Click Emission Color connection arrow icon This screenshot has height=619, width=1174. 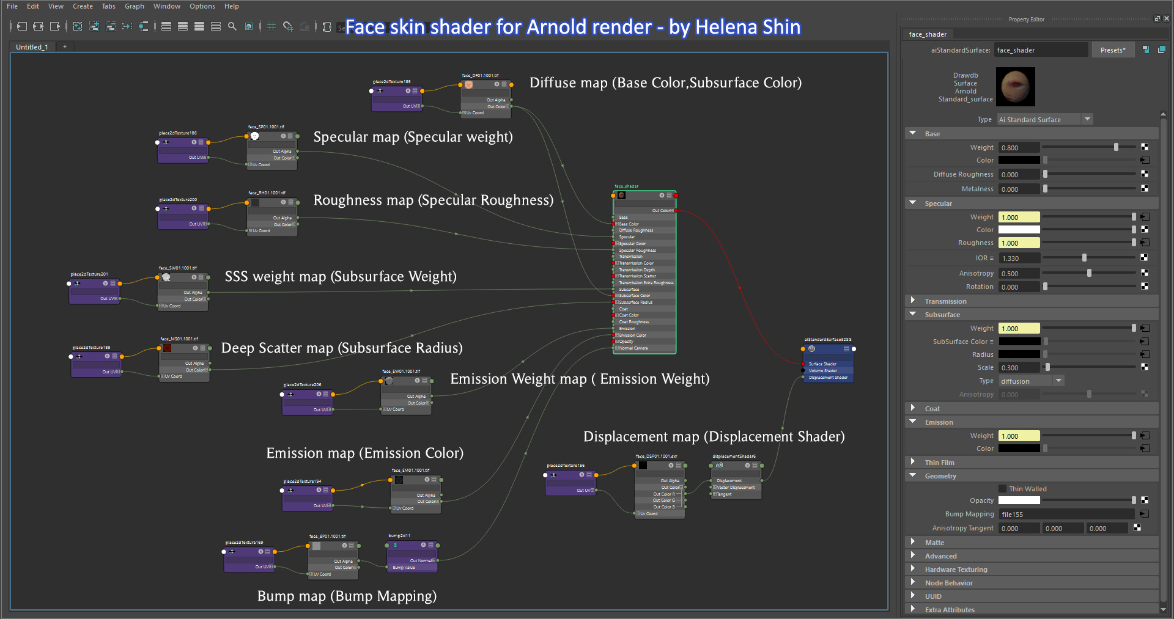click(x=1145, y=449)
